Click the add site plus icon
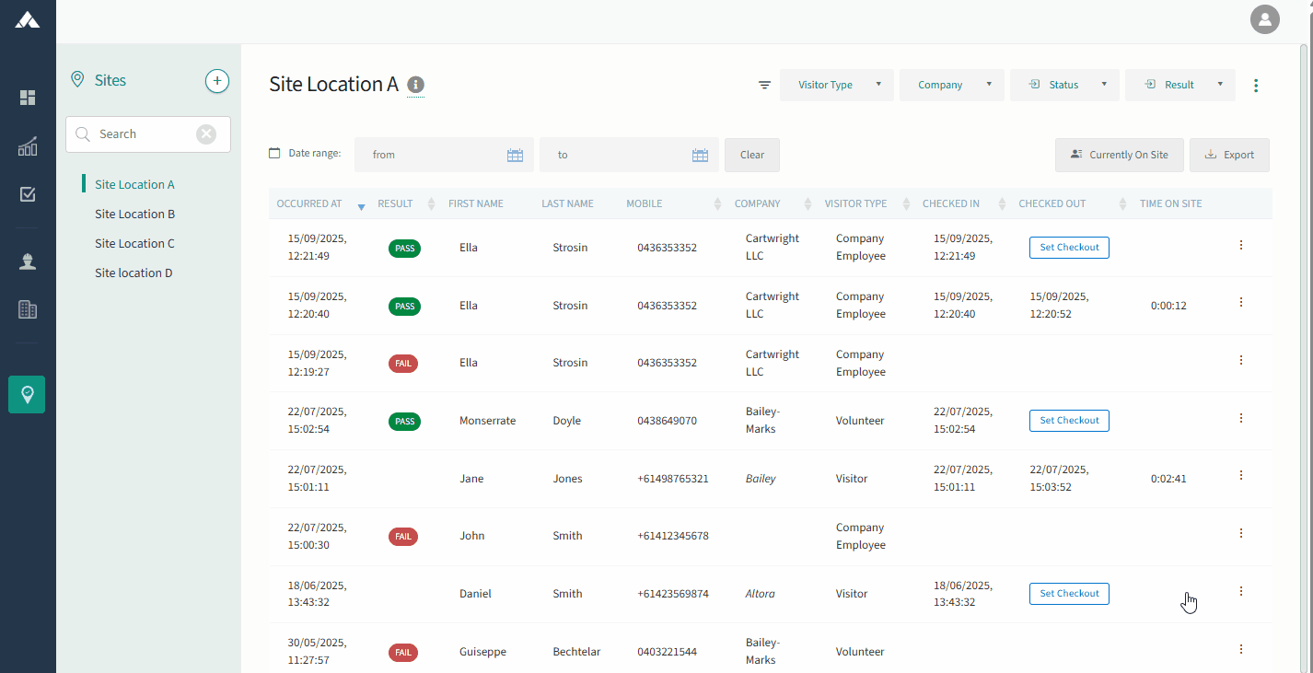This screenshot has height=673, width=1313. [x=216, y=81]
